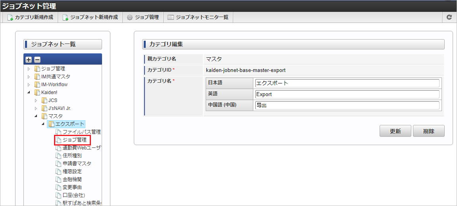Expand the IM共通マスタ folder arrow
This screenshot has width=457, height=206.
pos(29,77)
